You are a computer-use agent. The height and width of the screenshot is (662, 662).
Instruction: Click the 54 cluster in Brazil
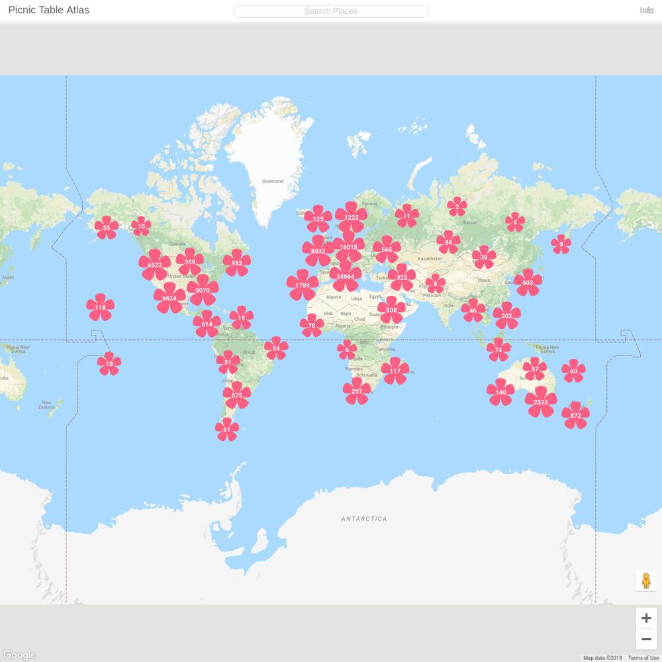276,348
